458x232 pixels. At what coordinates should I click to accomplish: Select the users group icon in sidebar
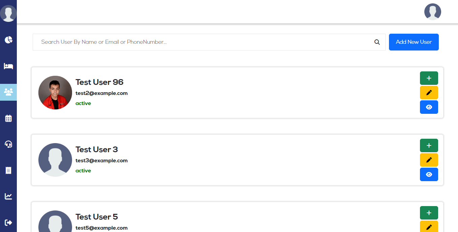pyautogui.click(x=8, y=92)
